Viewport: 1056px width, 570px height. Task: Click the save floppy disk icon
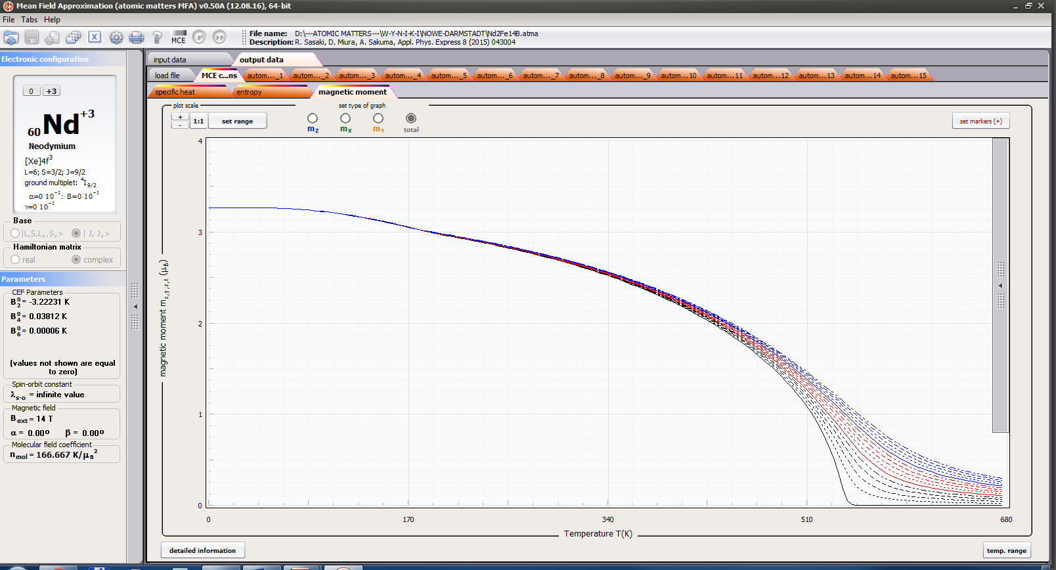pyautogui.click(x=32, y=37)
